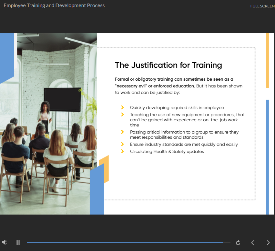
Task: Click the seekbar to jump within the slide
Action: point(129,242)
